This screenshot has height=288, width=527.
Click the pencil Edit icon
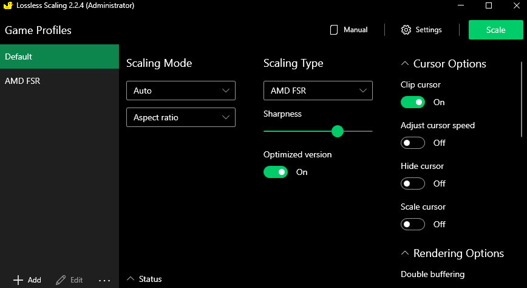pos(61,280)
